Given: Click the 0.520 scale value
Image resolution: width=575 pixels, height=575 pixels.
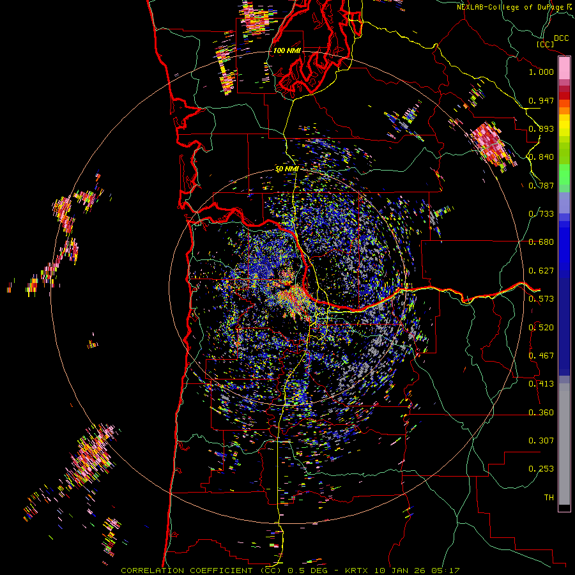Looking at the screenshot, I should (541, 328).
